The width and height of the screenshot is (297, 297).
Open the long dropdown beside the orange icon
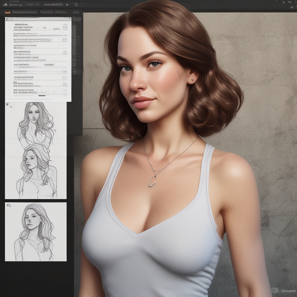pos(25,12)
